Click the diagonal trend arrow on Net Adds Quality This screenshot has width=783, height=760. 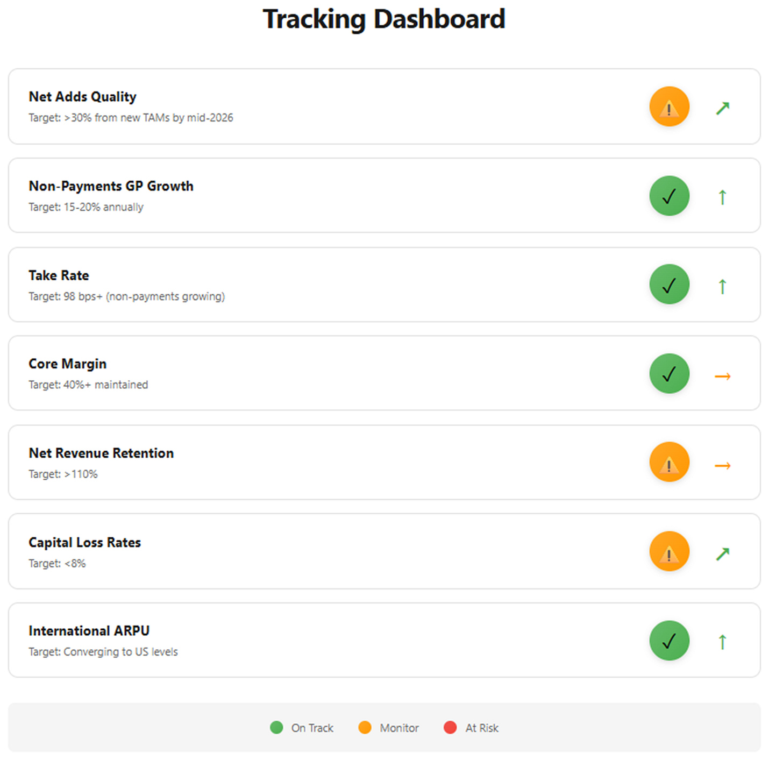tap(723, 108)
